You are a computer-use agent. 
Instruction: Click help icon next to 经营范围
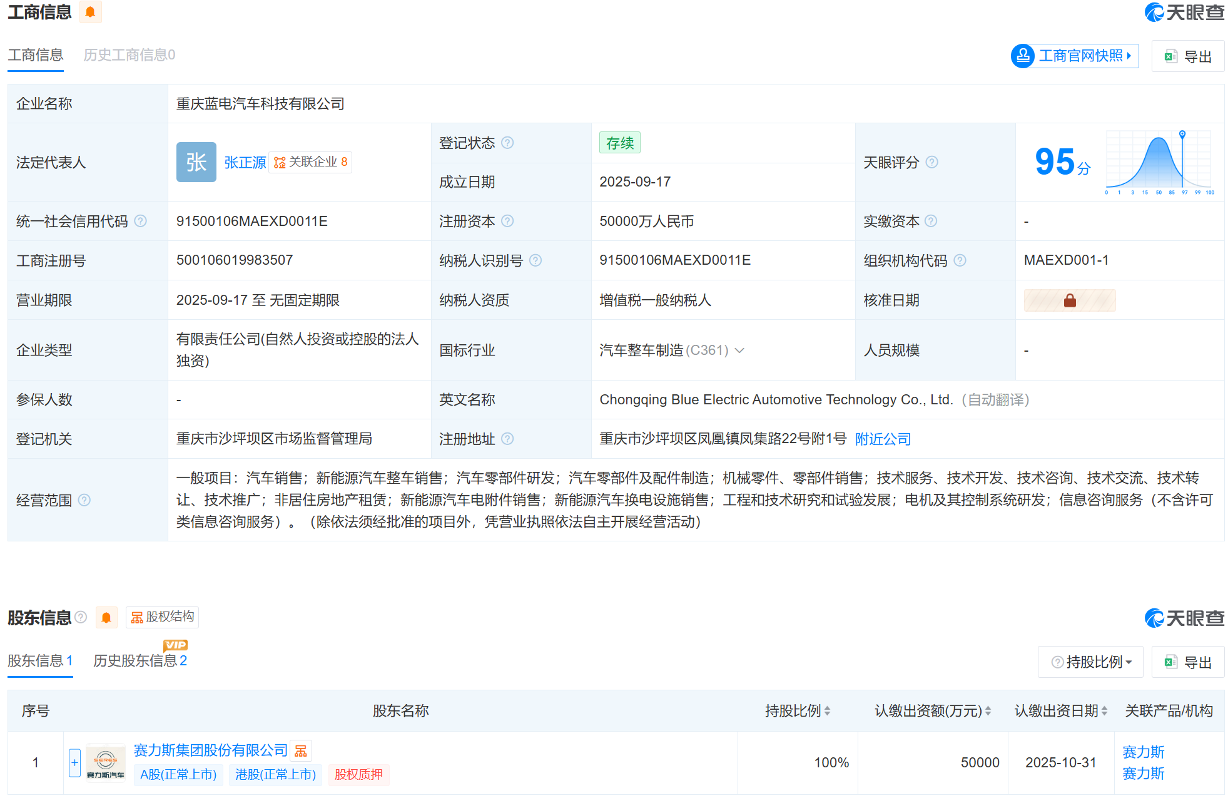(x=85, y=500)
